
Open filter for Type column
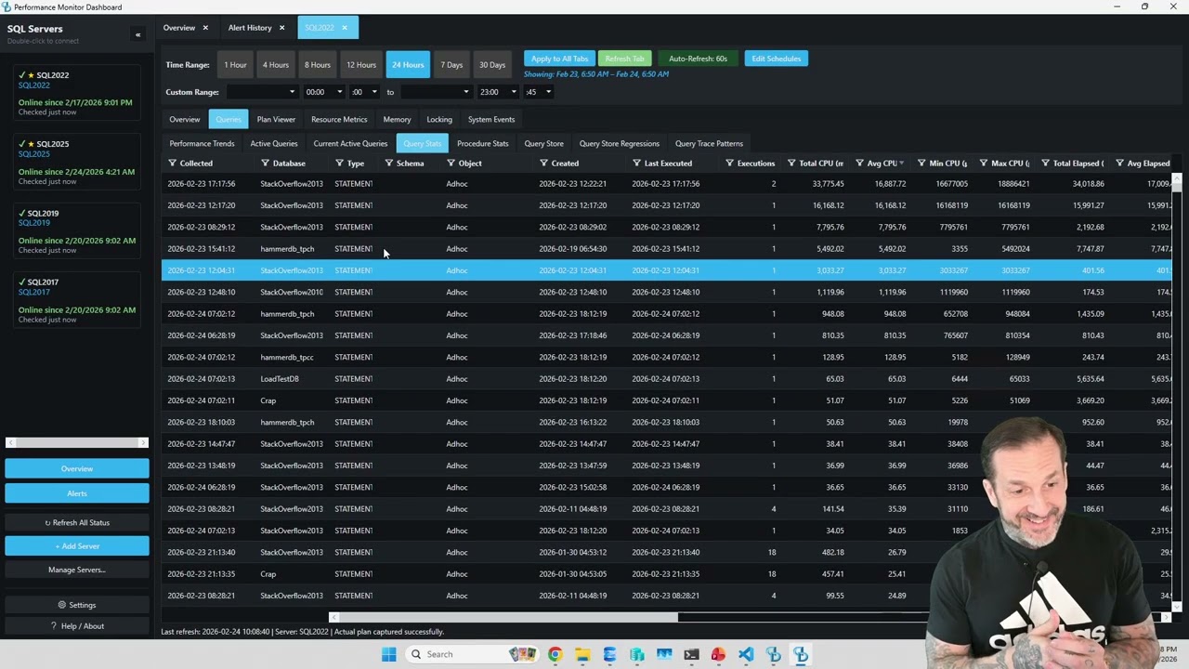[x=339, y=164]
